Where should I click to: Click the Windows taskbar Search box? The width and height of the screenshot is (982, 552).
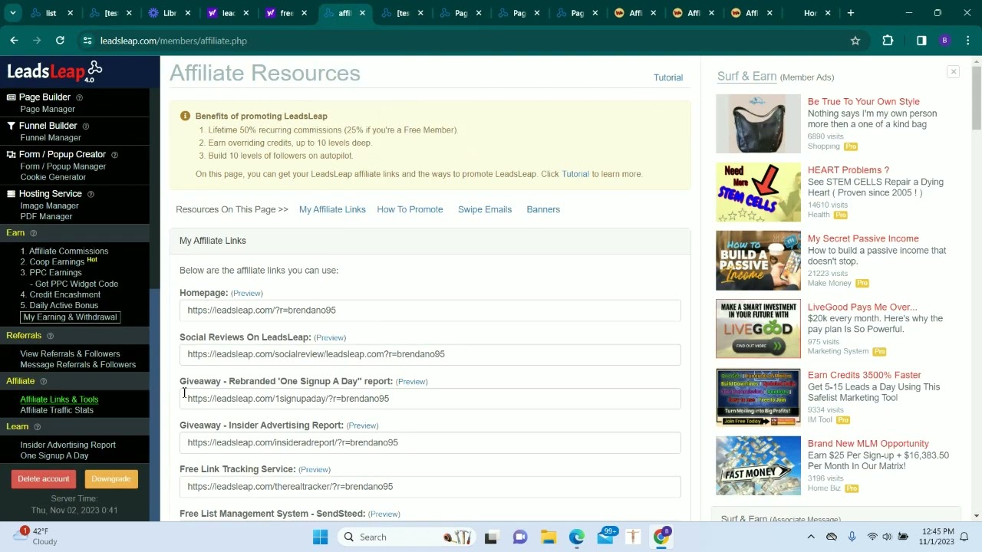click(x=407, y=537)
